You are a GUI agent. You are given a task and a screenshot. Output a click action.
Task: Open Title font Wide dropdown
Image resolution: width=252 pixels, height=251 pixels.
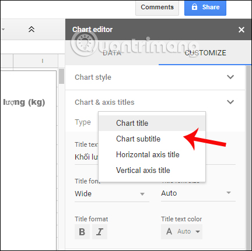click(112, 194)
